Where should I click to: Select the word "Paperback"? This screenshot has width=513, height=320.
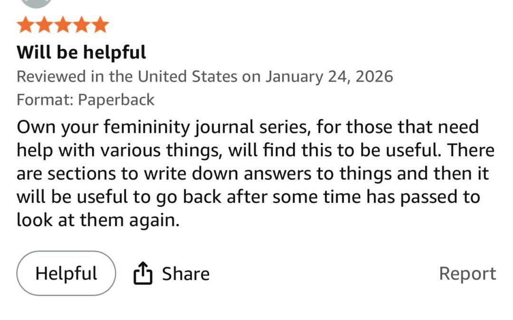[x=116, y=100]
